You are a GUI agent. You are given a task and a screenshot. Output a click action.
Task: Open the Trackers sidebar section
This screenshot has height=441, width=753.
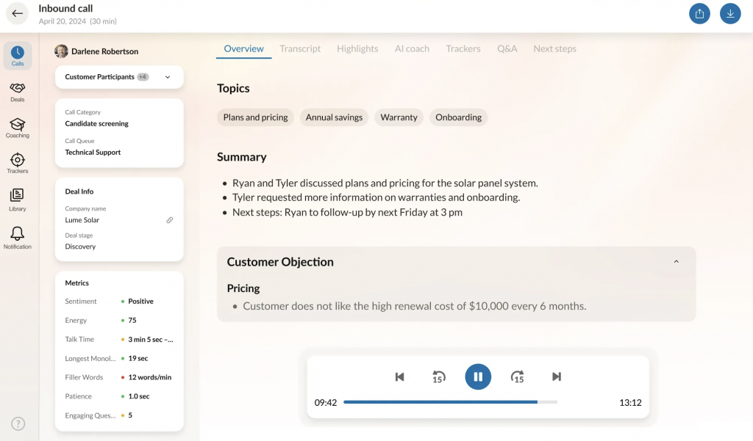click(x=17, y=162)
